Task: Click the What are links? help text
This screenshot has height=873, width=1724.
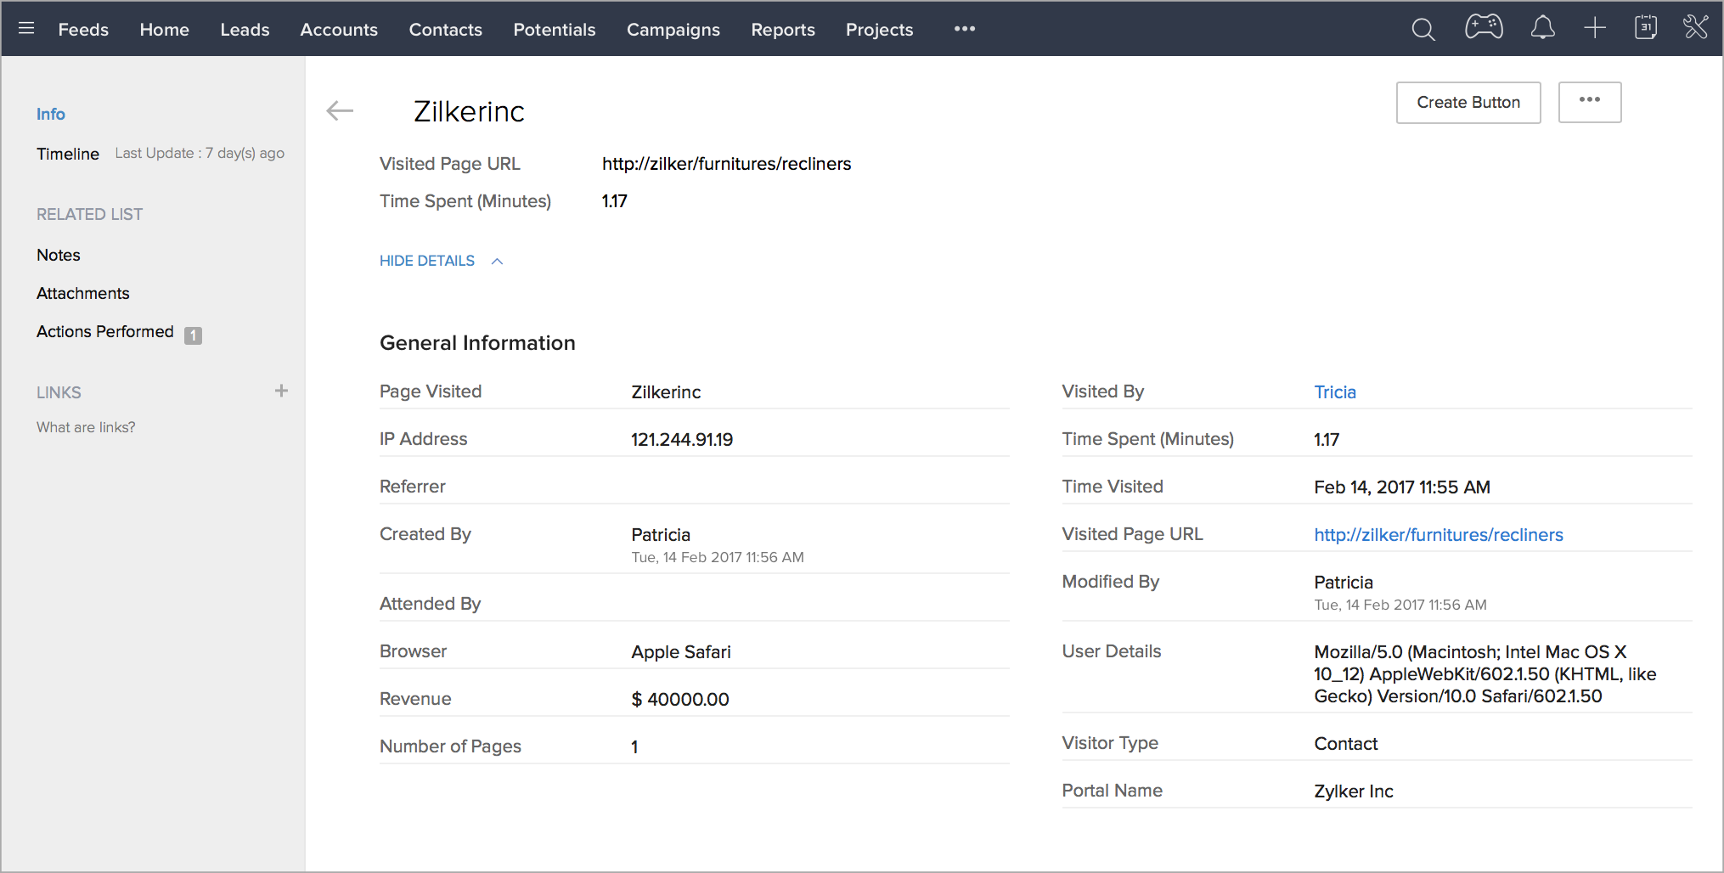Action: [86, 427]
